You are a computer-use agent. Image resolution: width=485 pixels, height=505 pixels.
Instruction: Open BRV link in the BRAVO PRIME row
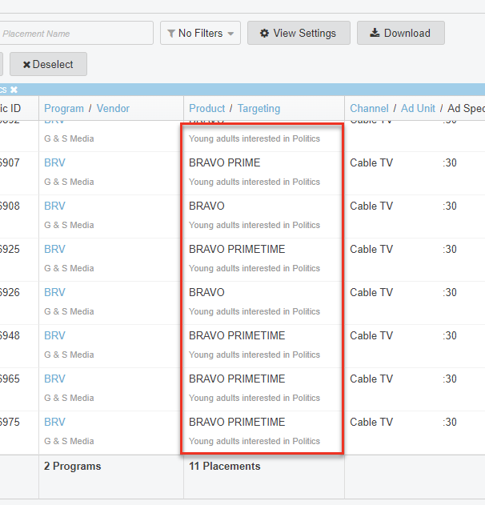54,163
